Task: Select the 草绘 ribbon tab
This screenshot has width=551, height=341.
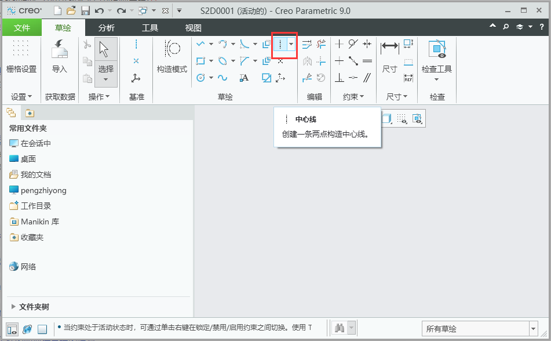Action: [63, 28]
